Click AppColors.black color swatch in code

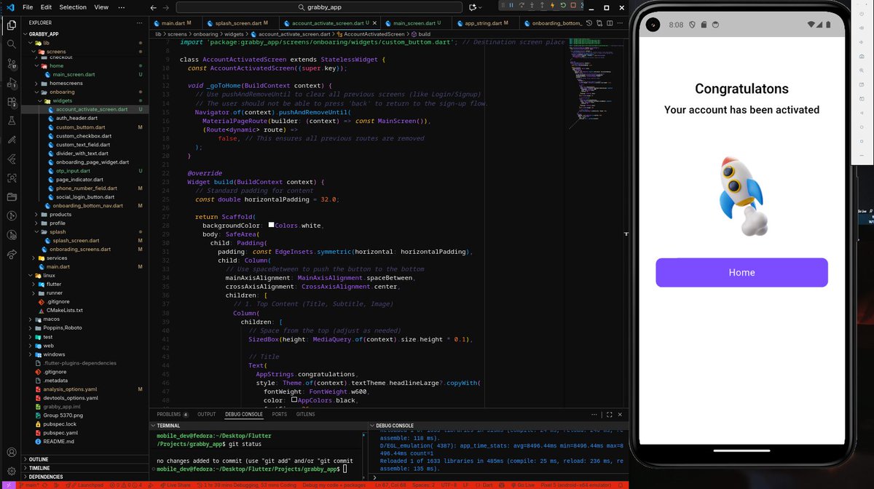pos(294,400)
